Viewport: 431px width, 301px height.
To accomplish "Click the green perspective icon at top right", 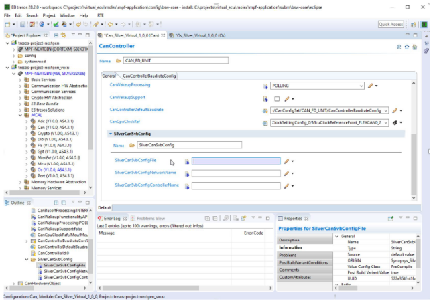I will tap(424, 25).
